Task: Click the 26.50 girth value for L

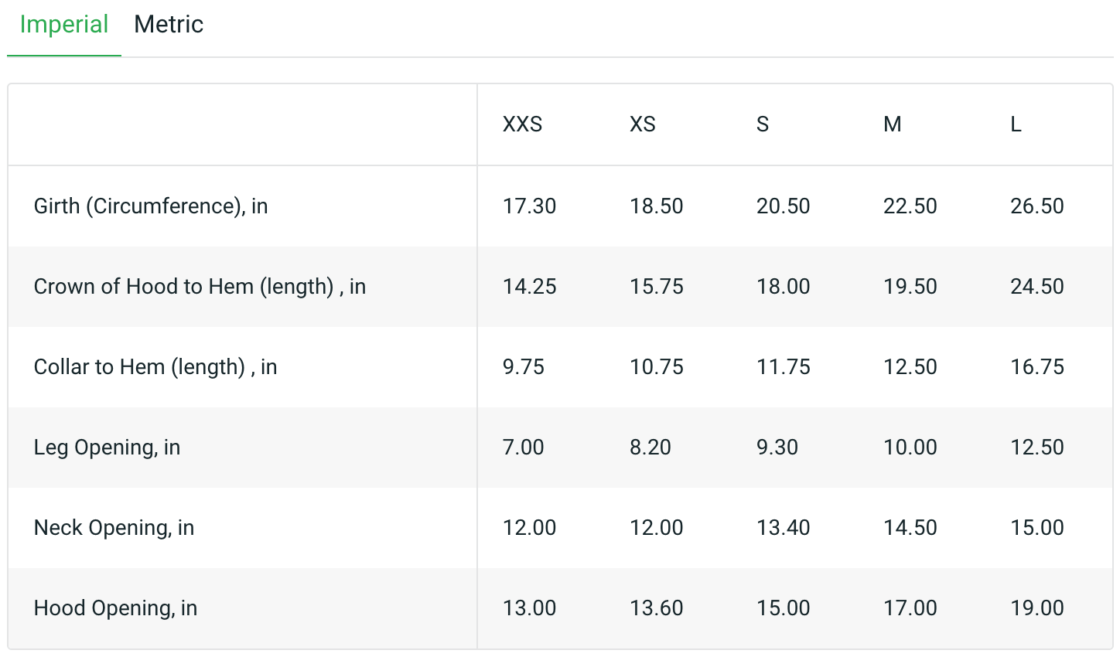Action: (x=1037, y=206)
